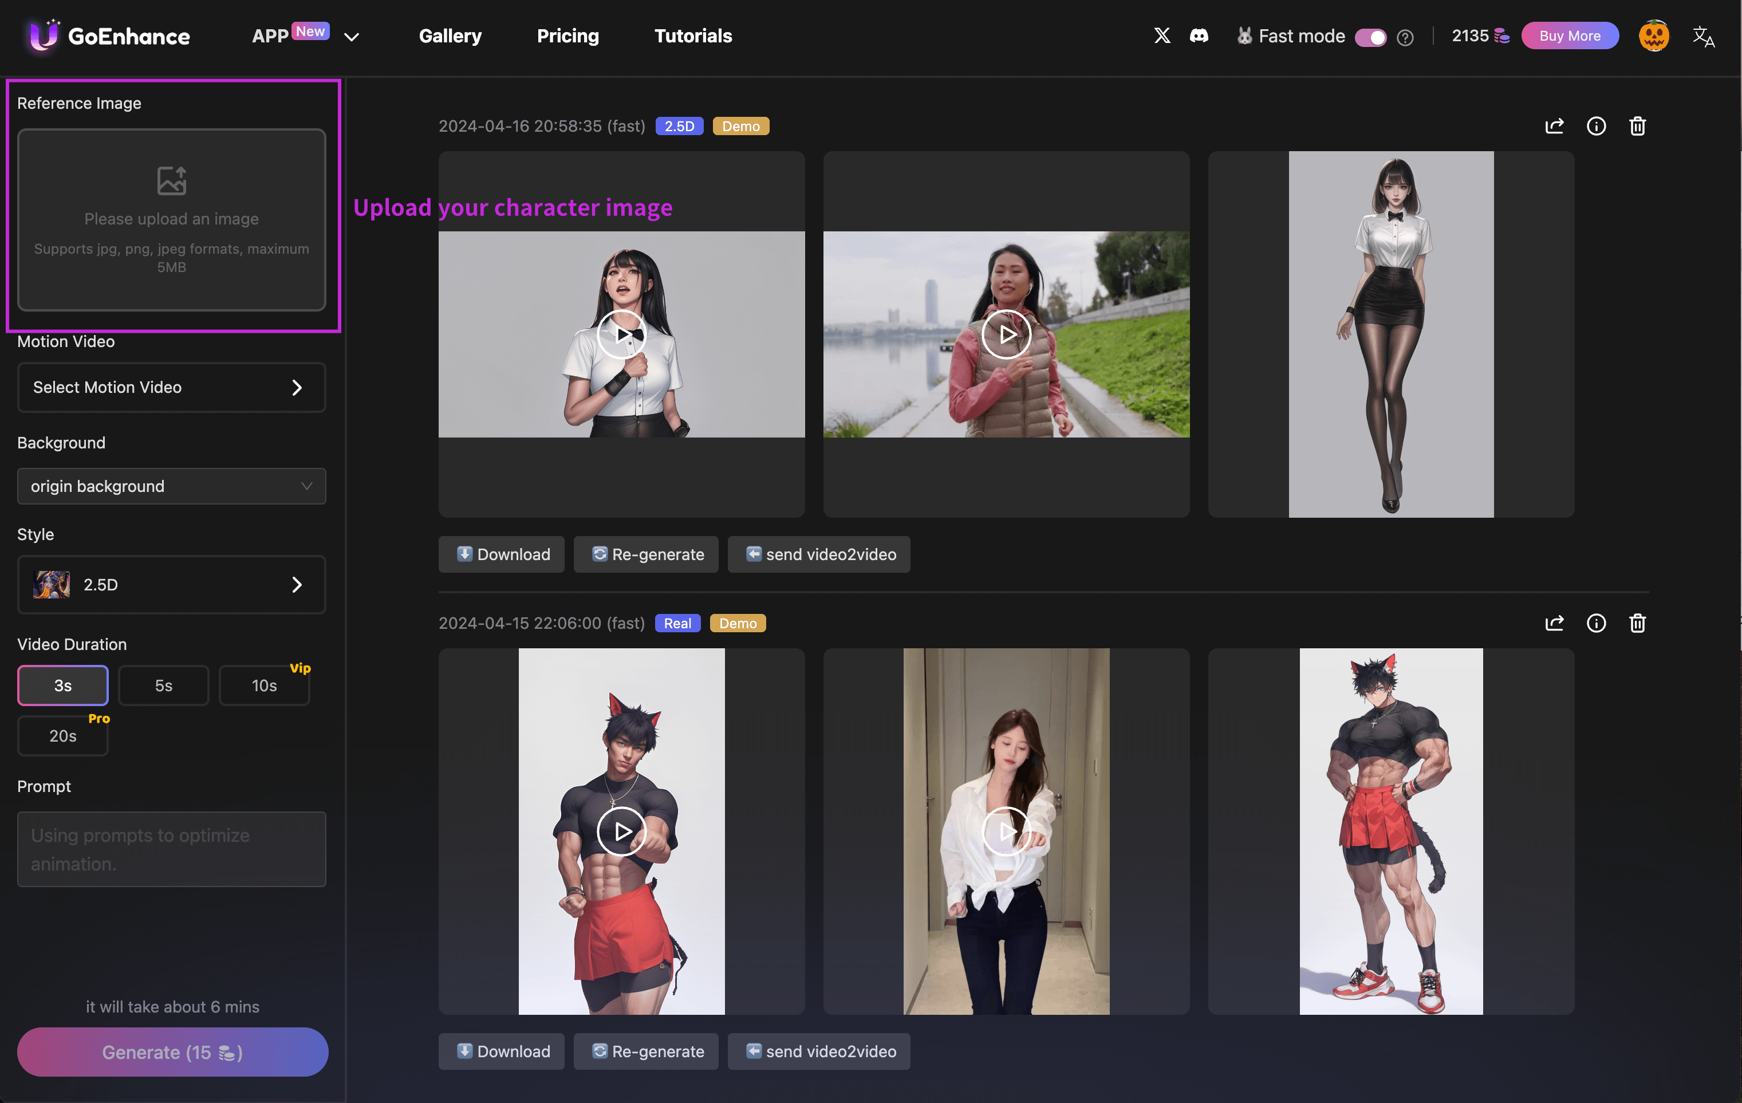Viewport: 1742px width, 1103px height.
Task: Play the running woman motion video
Action: tap(1006, 334)
